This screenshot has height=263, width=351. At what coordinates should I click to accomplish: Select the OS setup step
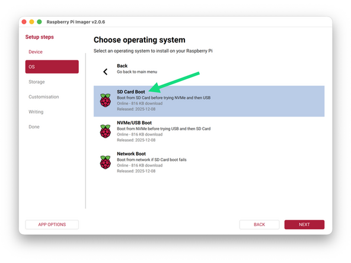coord(52,67)
